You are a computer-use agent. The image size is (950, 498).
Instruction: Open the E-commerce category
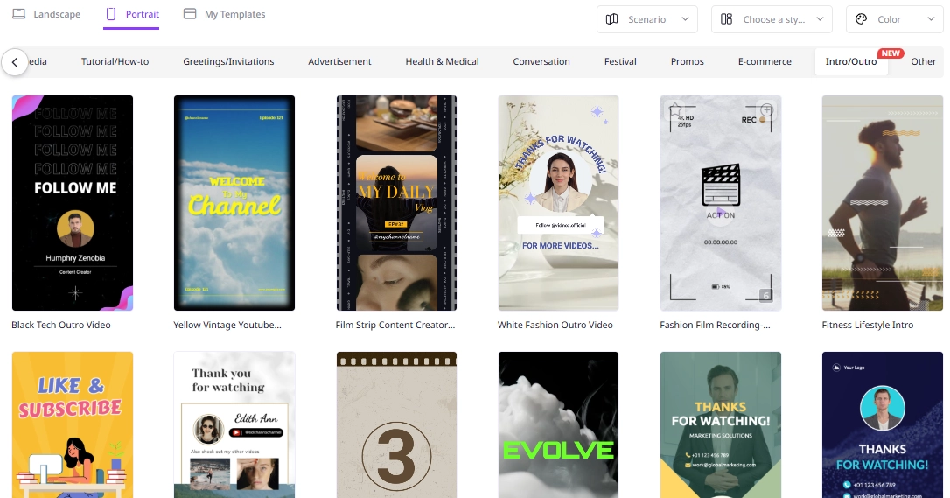coord(764,61)
